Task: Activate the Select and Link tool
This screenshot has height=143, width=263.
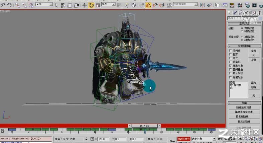Action: pos(17,5)
